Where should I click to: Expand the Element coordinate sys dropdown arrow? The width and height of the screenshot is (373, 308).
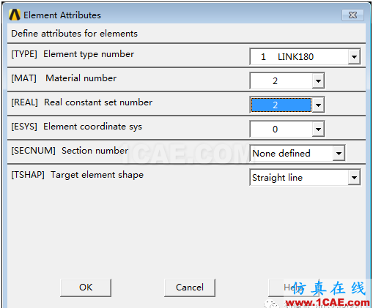click(x=318, y=129)
